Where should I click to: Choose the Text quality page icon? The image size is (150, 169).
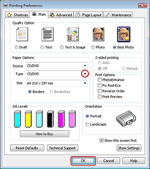pos(47,34)
